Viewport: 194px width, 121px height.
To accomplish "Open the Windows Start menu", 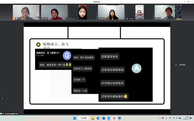I will [x=75, y=118].
